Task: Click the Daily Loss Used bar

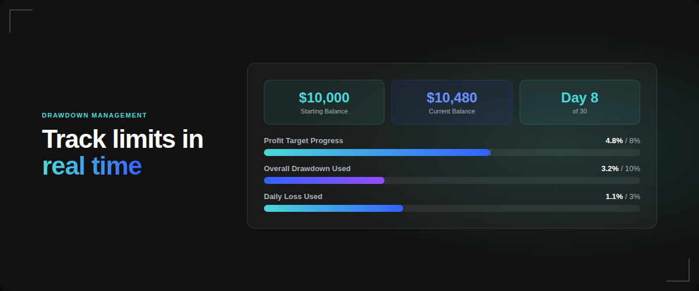Action: 451,208
